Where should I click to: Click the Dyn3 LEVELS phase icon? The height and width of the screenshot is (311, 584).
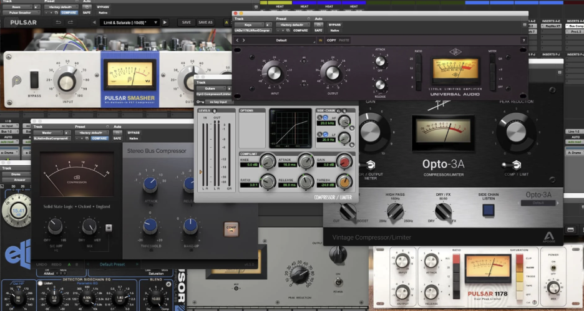(x=215, y=111)
